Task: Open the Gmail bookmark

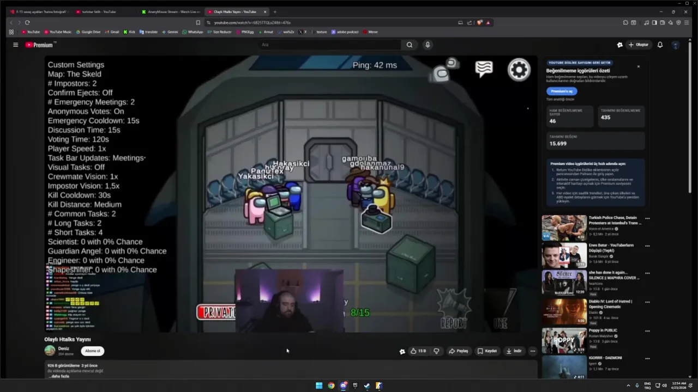Action: (112, 32)
